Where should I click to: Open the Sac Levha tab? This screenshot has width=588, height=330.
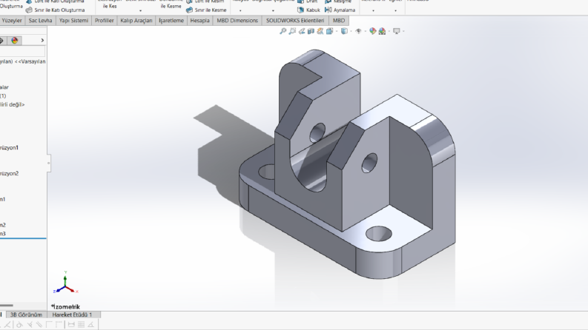coord(40,21)
